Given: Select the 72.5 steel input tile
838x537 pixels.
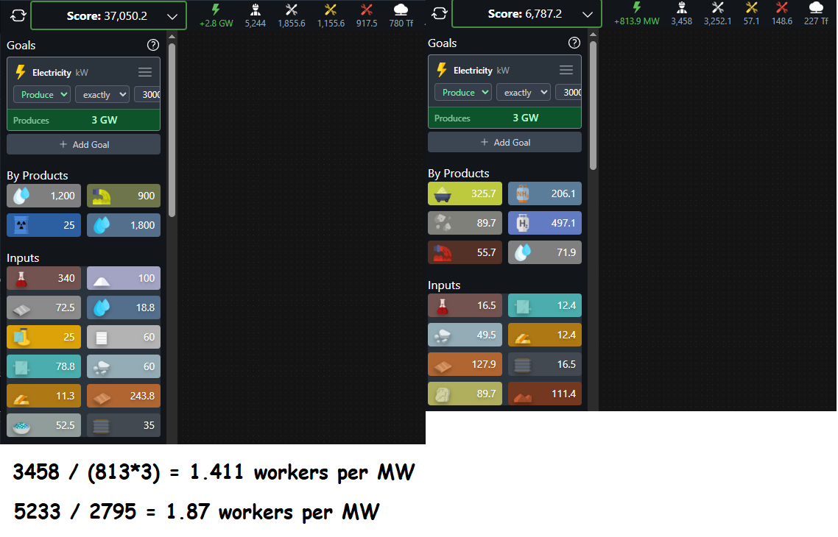Looking at the screenshot, I should [44, 307].
